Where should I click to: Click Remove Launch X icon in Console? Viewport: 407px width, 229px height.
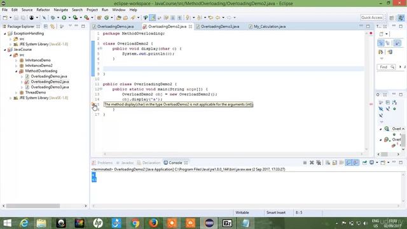point(312,163)
